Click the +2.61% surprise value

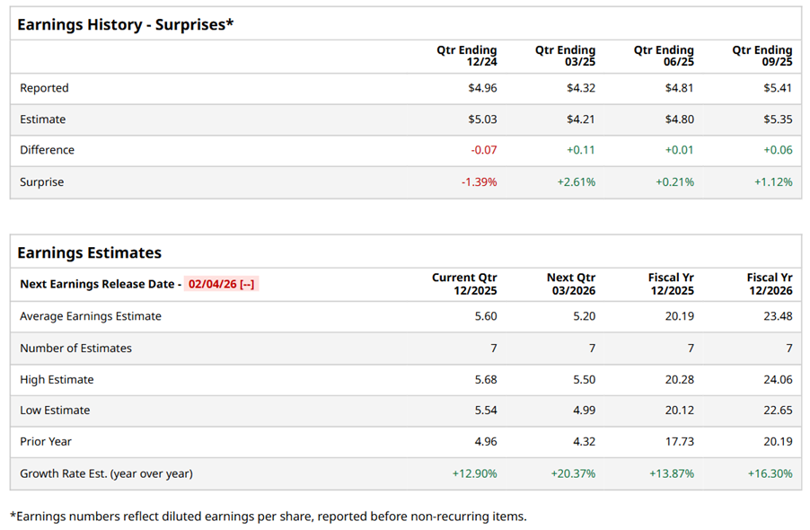tap(576, 181)
